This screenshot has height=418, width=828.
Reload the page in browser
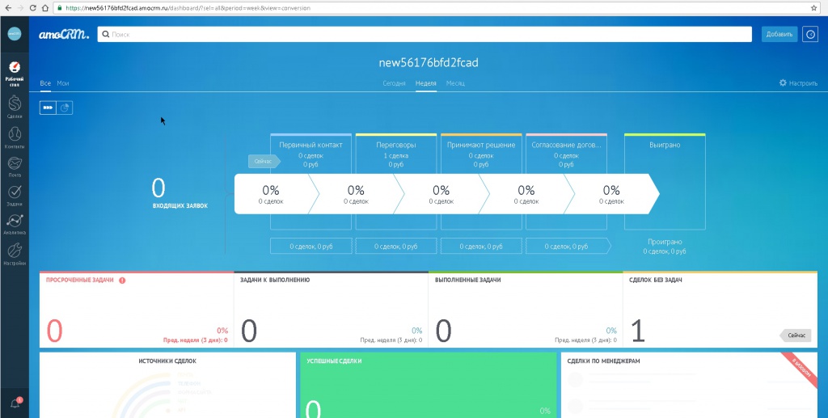[x=32, y=8]
